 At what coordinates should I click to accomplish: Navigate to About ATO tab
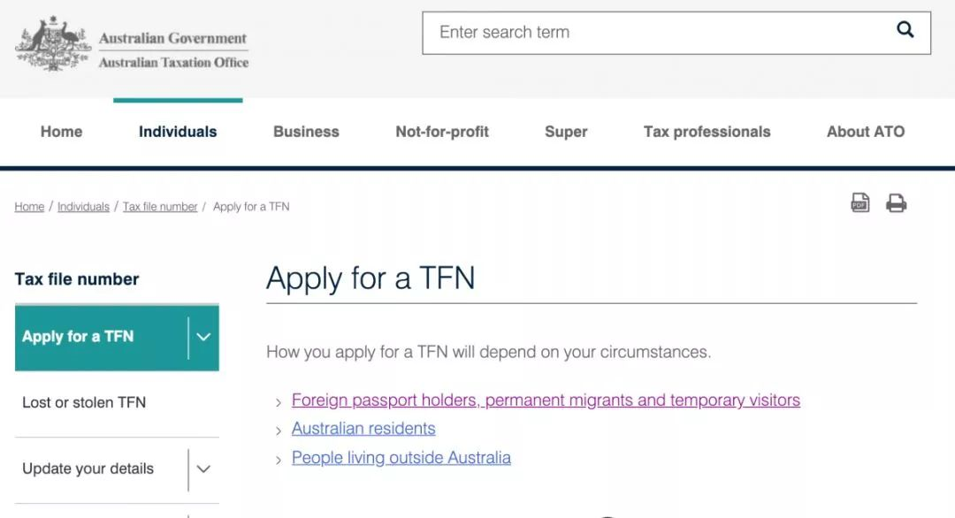coord(866,132)
